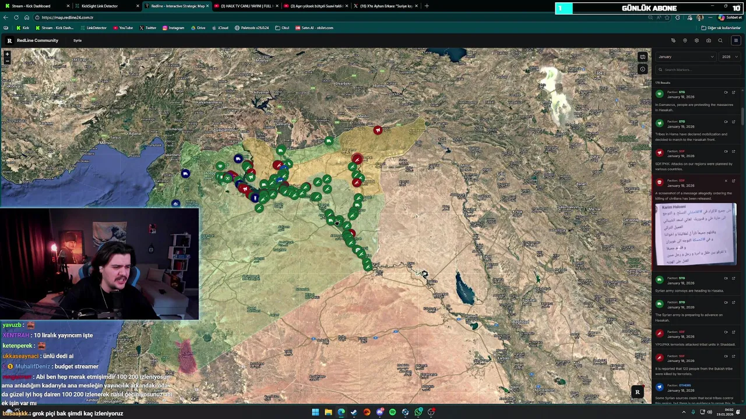Image resolution: width=746 pixels, height=419 pixels.
Task: Open external link for YPG/PKK Shaddadi entry
Action: click(x=733, y=332)
